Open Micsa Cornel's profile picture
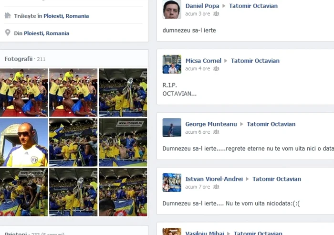The image size is (334, 235). coord(172,64)
